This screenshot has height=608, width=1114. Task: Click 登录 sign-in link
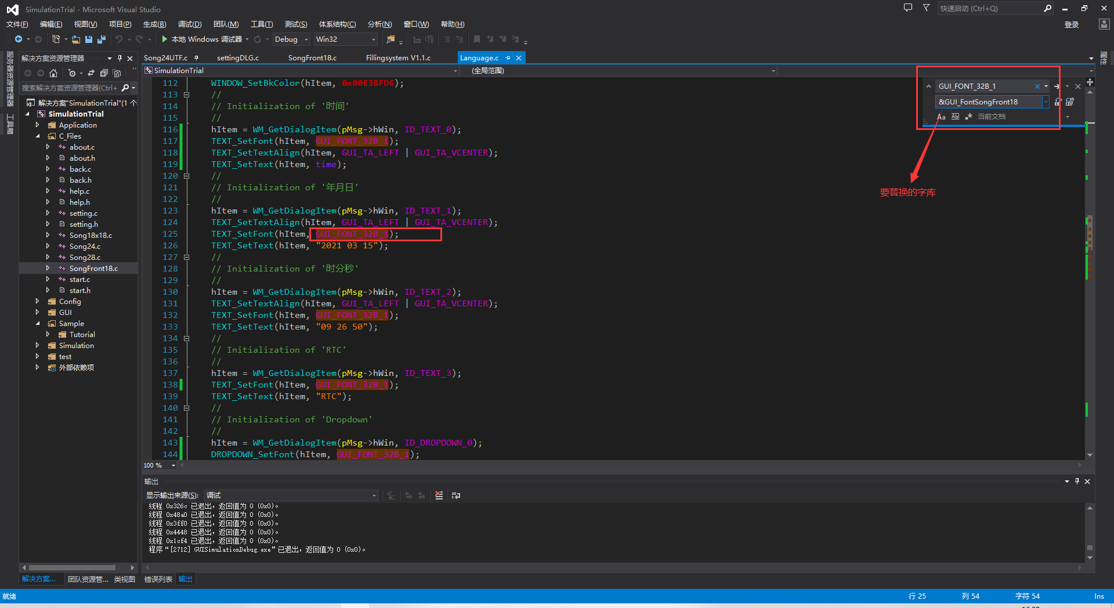pyautogui.click(x=1072, y=24)
